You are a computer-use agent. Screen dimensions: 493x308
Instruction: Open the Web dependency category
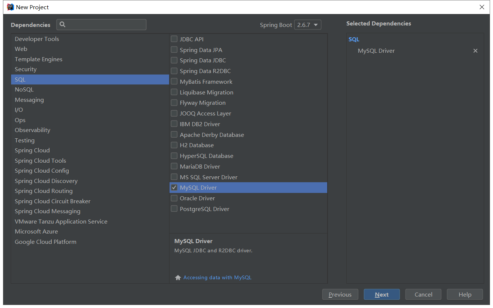pos(90,49)
